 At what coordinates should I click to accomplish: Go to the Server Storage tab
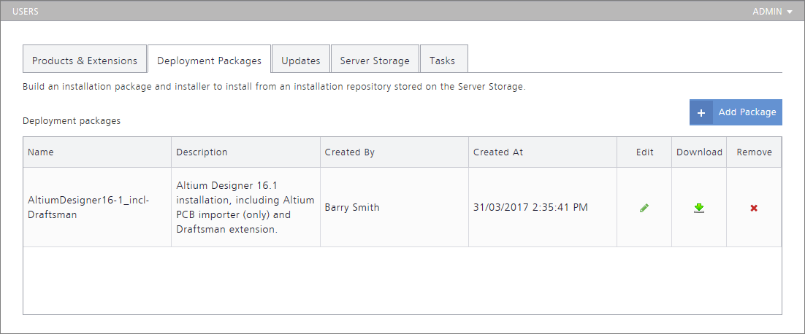tap(375, 61)
